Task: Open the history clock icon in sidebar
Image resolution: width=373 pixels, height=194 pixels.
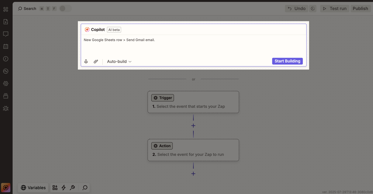Action: point(6,59)
